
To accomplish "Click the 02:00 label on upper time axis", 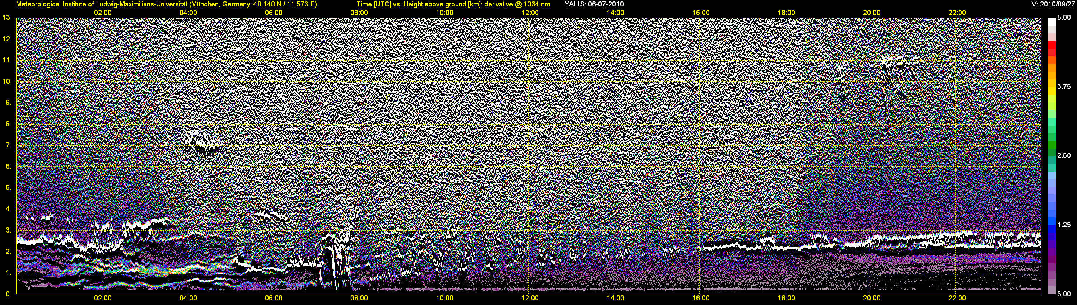I will pos(103,13).
